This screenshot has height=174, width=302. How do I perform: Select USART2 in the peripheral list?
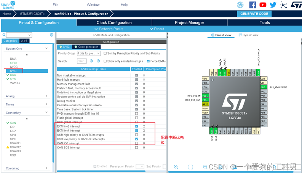coord(15,147)
